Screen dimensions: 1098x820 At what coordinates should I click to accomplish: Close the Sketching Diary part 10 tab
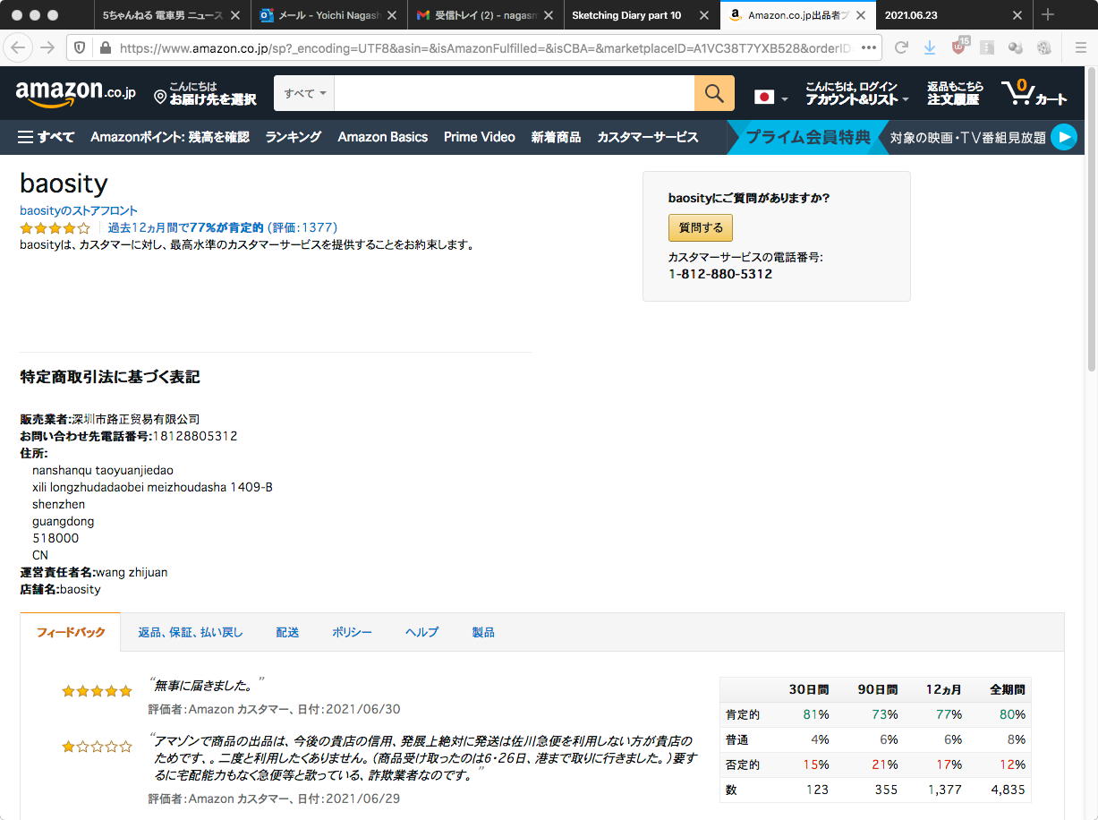702,15
